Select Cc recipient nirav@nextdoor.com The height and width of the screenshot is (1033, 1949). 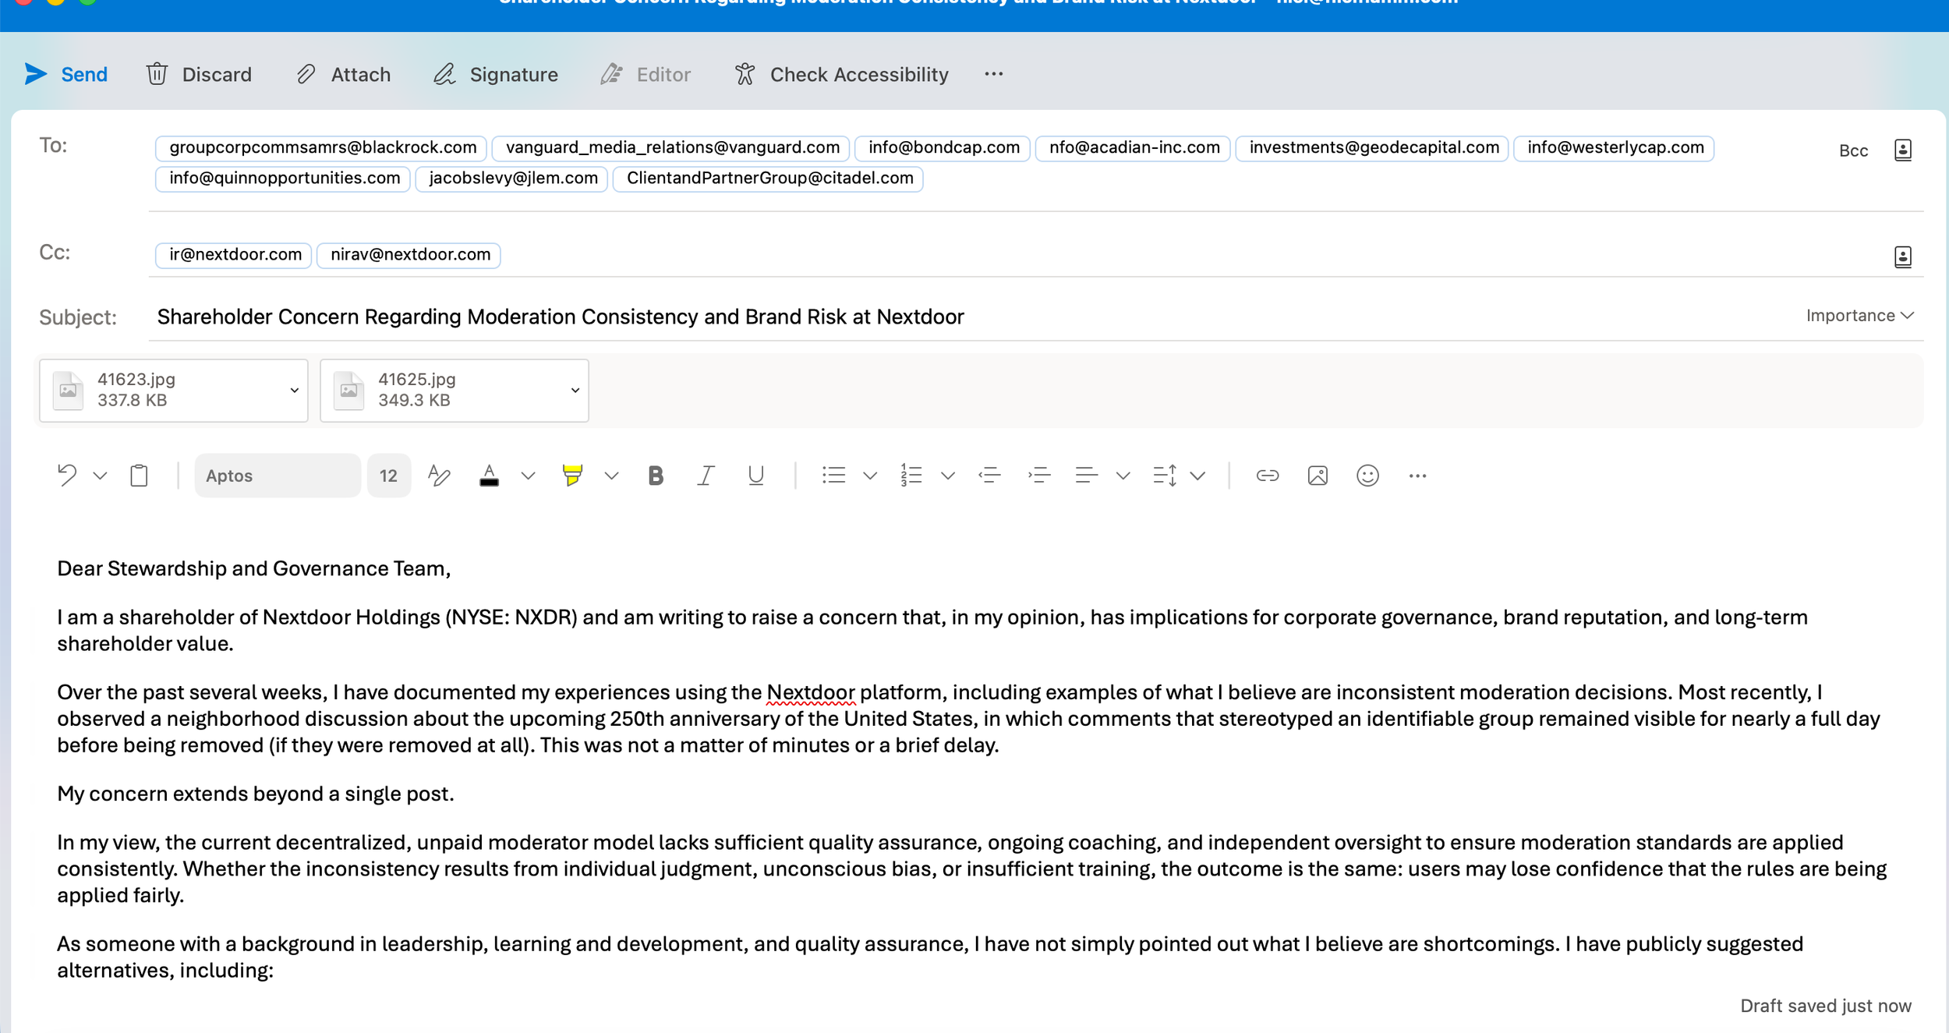(x=409, y=254)
